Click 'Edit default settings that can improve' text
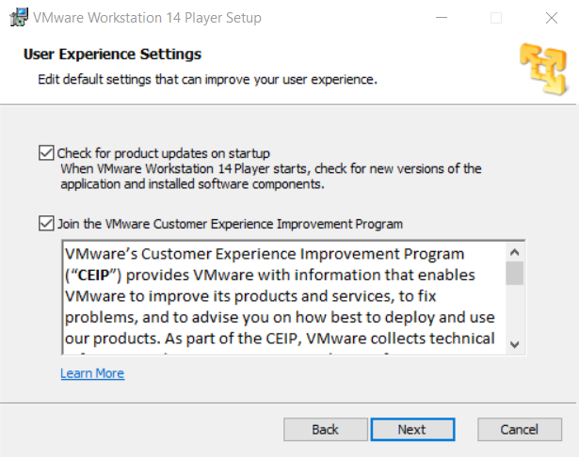This screenshot has height=457, width=579. 145,79
